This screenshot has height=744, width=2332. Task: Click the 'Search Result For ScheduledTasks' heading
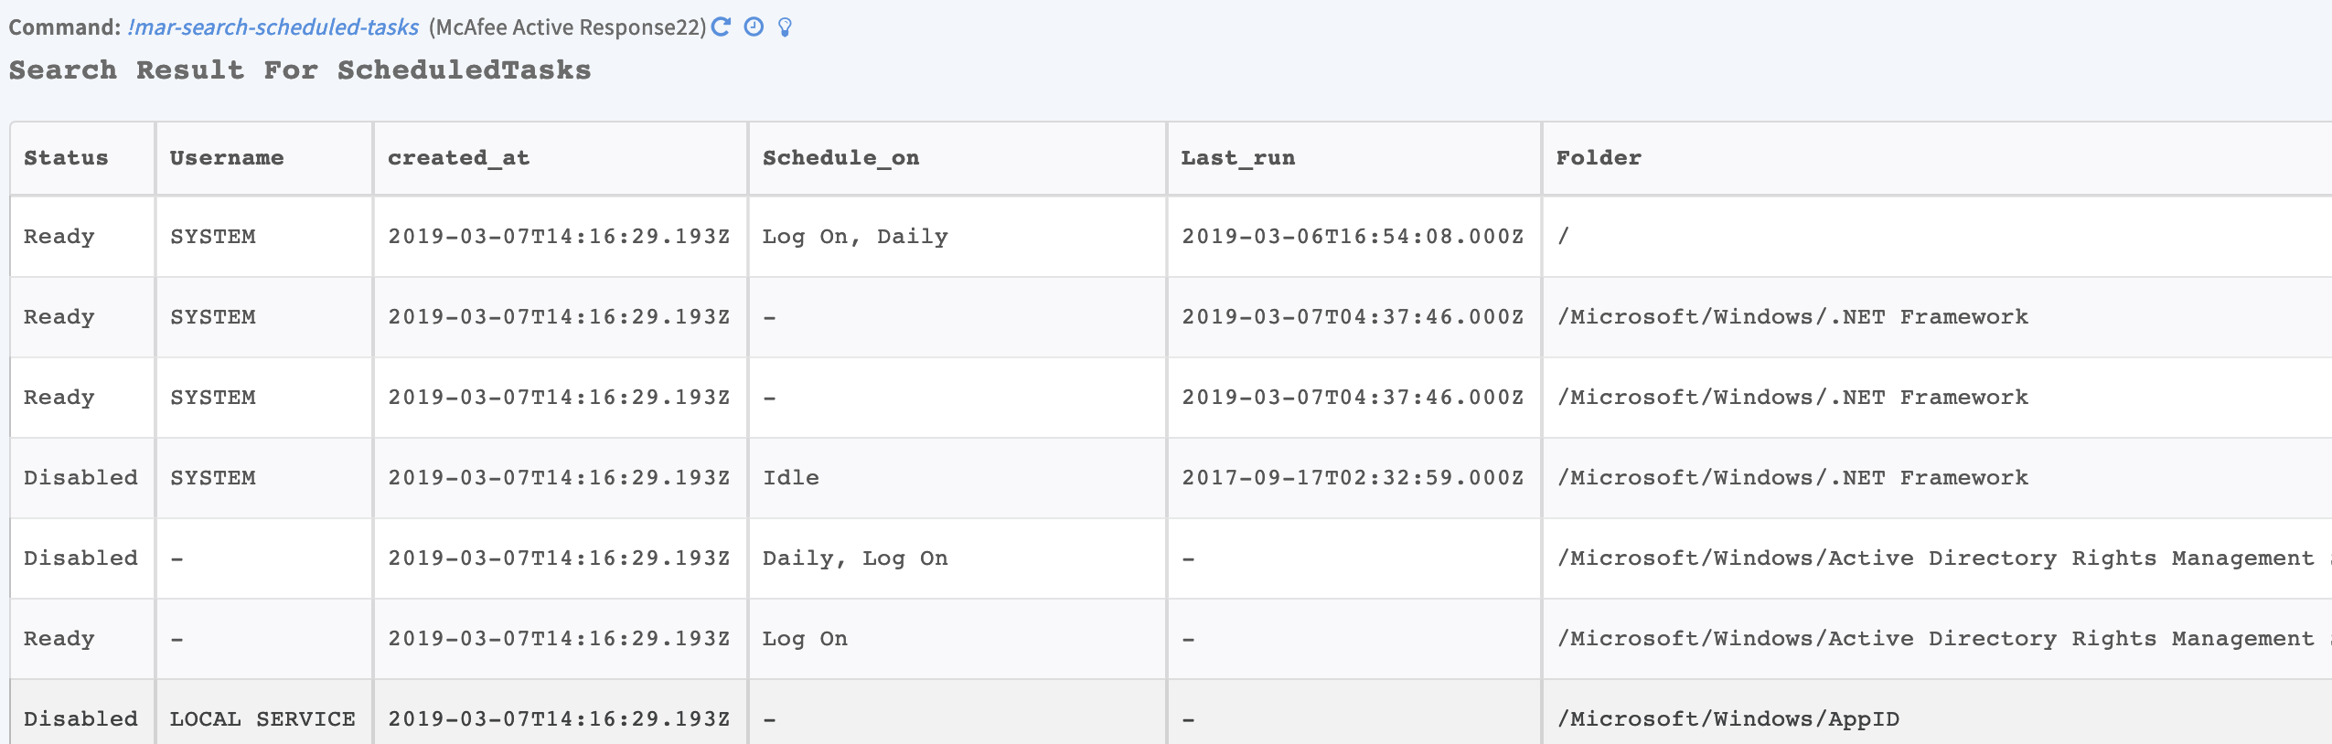(300, 70)
